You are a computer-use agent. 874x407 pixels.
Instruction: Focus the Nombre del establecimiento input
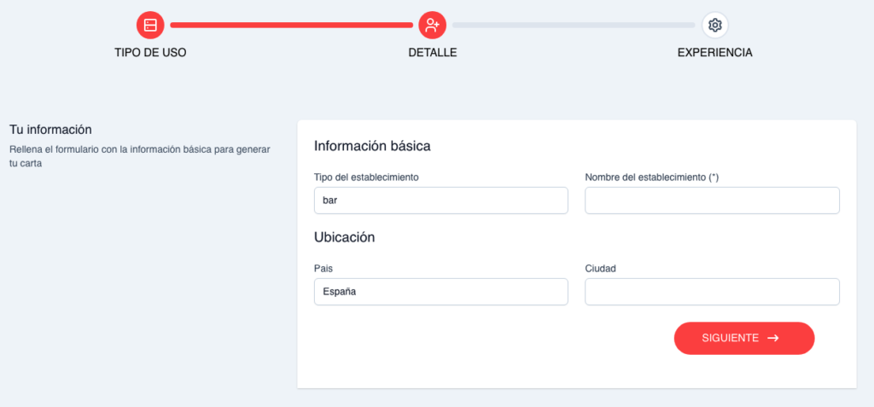pyautogui.click(x=712, y=201)
